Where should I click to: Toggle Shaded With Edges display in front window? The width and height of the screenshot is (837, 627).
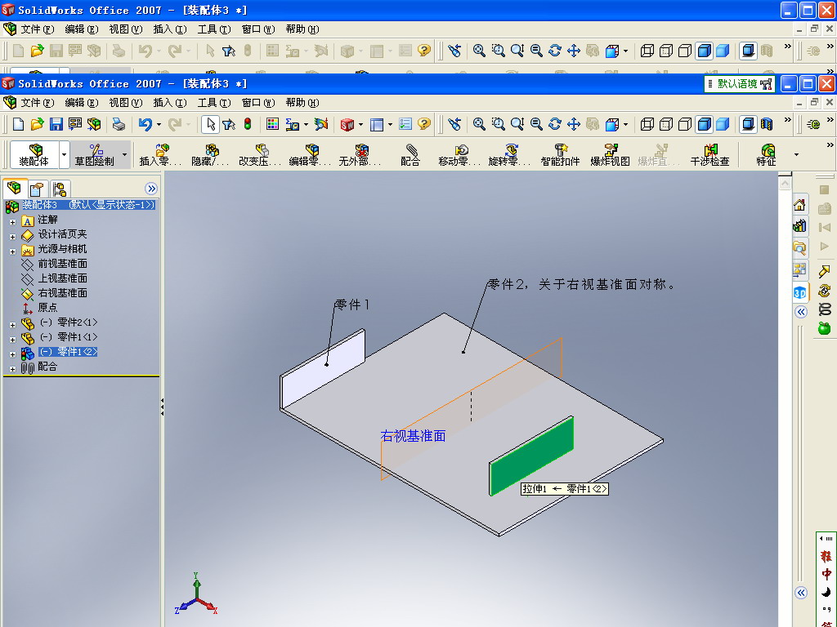click(x=704, y=124)
